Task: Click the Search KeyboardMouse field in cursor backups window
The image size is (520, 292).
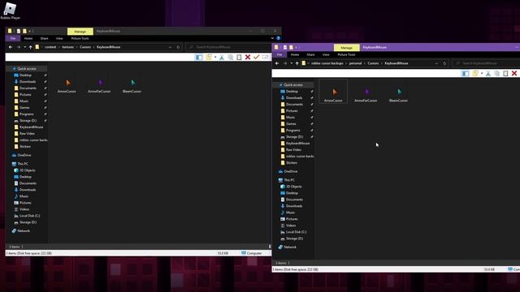Action: click(x=486, y=63)
